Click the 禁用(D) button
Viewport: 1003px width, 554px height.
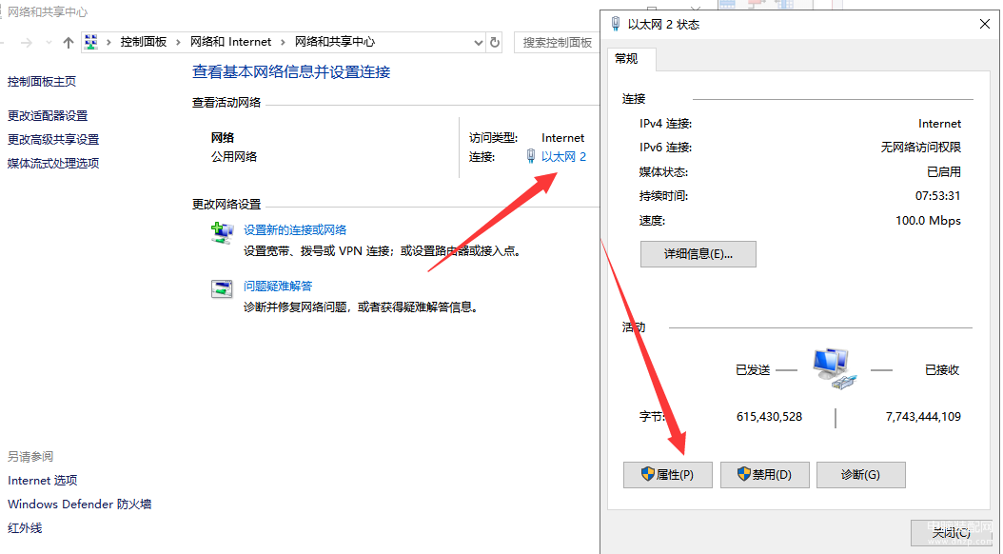click(764, 475)
